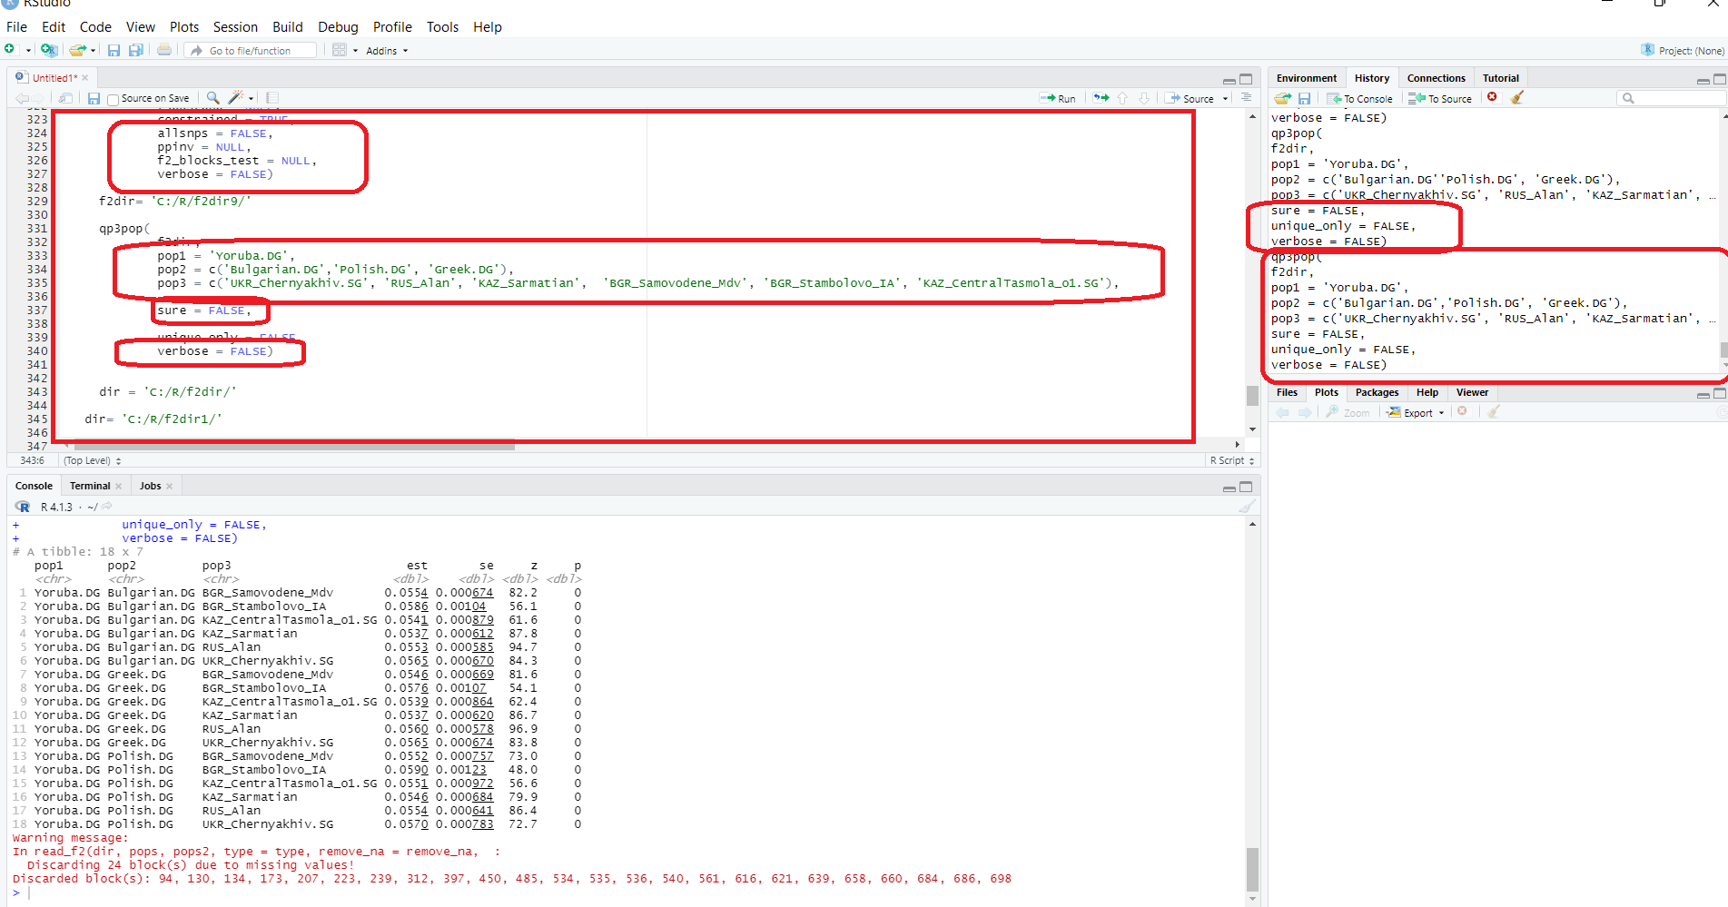Open the R Script file type selector
1728x907 pixels.
(1231, 461)
